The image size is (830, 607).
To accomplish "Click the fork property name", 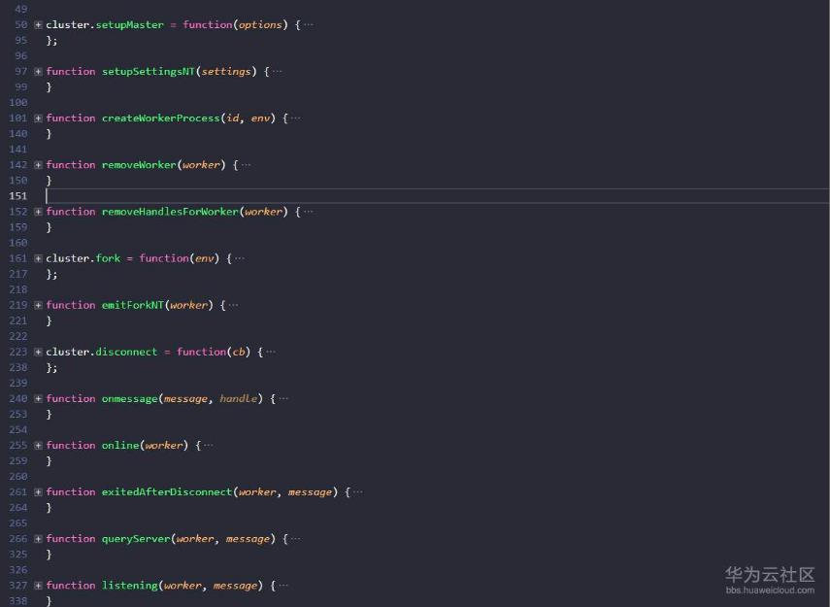I will 108,258.
